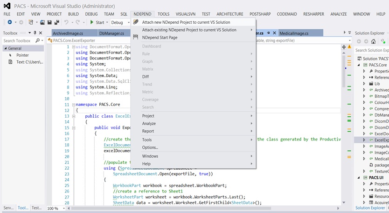Open the Project submenu in NDepend menu

pos(193,115)
